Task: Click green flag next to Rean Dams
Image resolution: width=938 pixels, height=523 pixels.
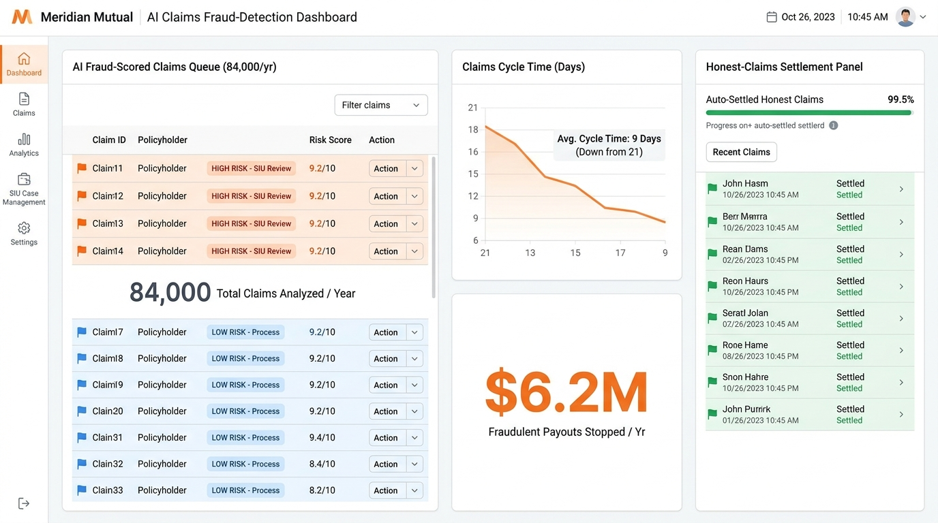Action: 712,254
